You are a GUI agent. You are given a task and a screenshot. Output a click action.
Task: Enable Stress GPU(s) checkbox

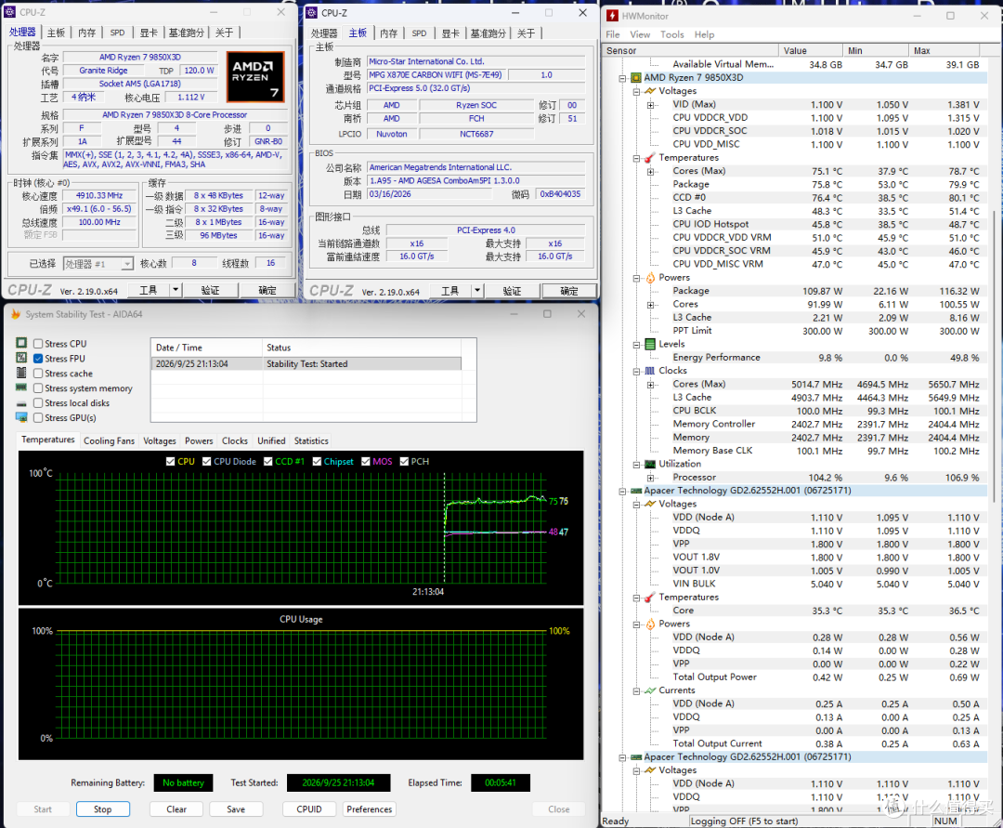[38, 417]
